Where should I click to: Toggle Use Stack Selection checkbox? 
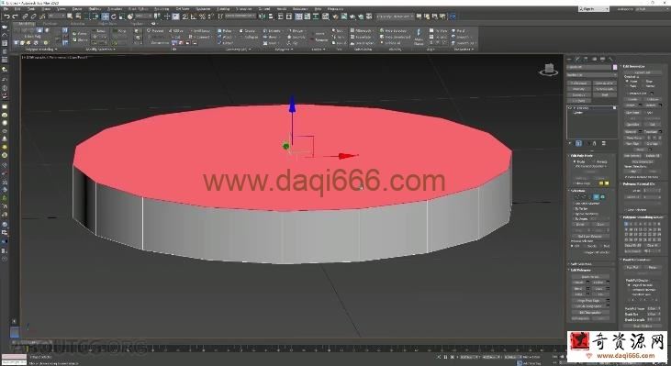[574, 203]
